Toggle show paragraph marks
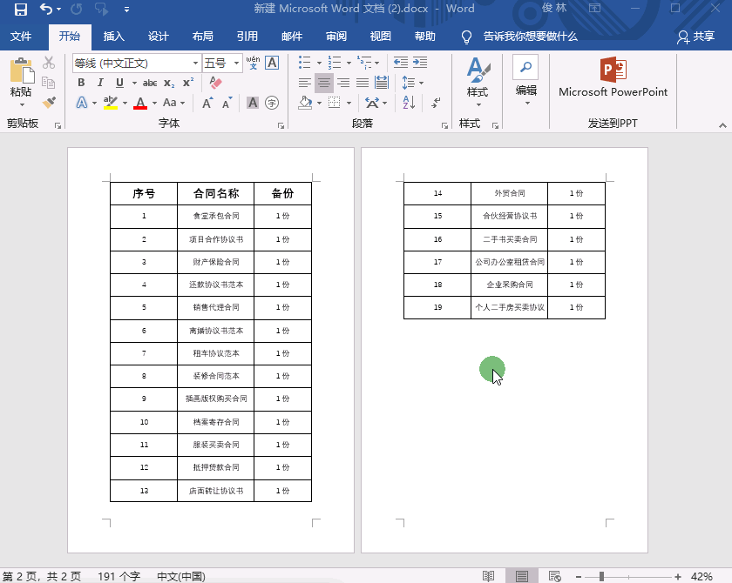This screenshot has height=583, width=732. (436, 103)
